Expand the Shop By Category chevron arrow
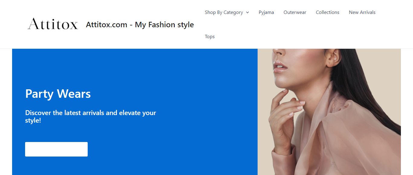Viewport: 413px width, 175px height. tap(247, 12)
